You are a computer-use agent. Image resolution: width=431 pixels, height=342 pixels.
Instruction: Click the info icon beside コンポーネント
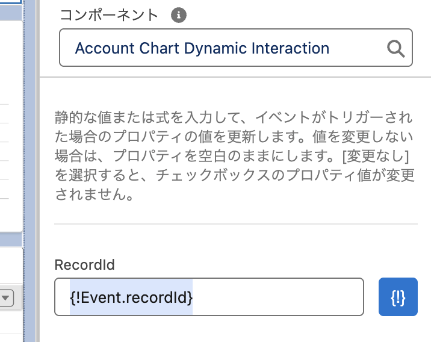[178, 15]
